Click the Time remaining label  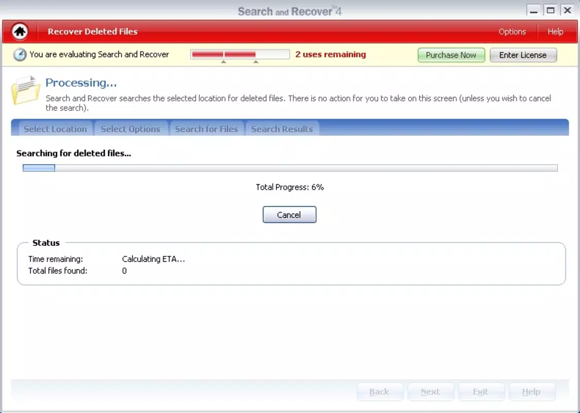[x=55, y=259]
